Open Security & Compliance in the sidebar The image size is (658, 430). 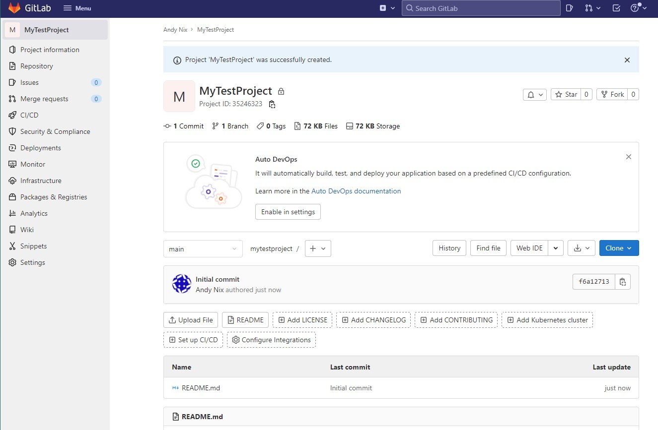55,131
